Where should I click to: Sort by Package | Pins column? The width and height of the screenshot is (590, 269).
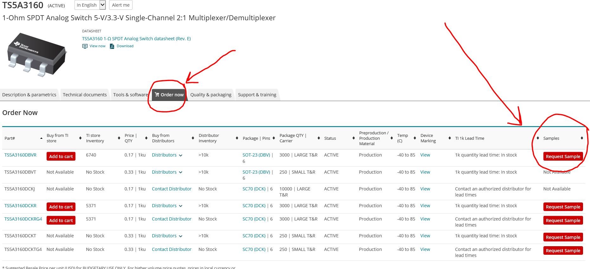coord(274,138)
